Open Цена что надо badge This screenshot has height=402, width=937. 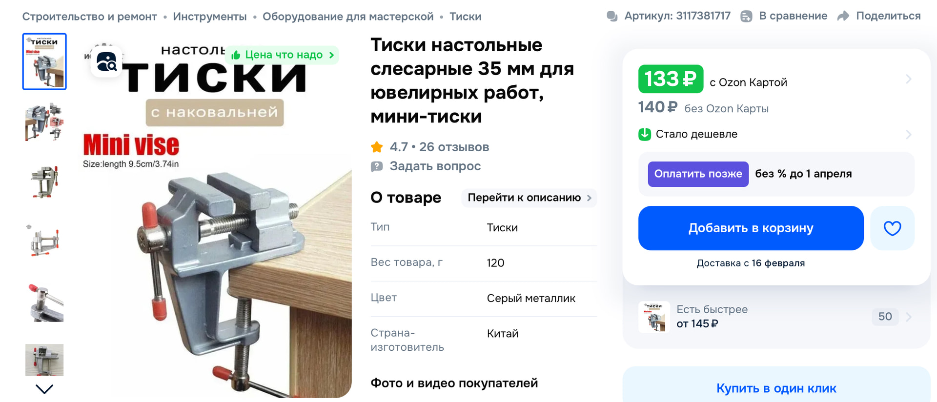point(282,55)
